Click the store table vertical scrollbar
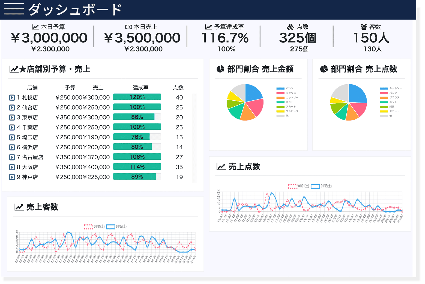Image resolution: width=425 pixels, height=284 pixels. click(x=194, y=138)
